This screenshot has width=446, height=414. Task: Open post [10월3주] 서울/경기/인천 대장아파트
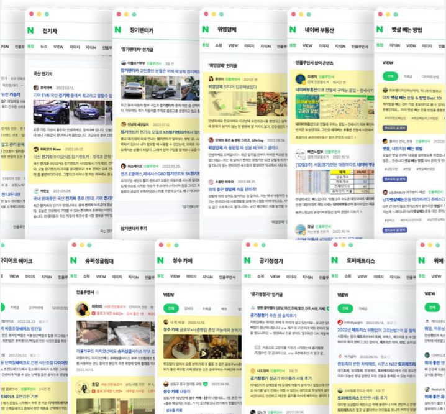click(x=334, y=165)
